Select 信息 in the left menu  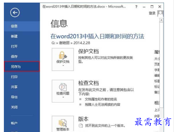[22, 26]
